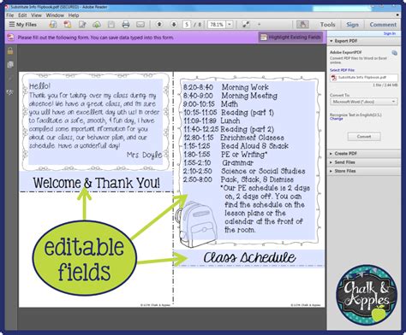
Task: Click the highlighted signature tool icon
Action: click(302, 25)
